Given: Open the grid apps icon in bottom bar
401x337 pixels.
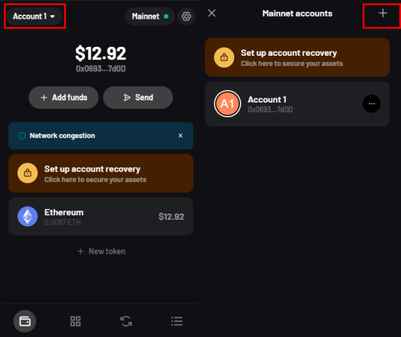Looking at the screenshot, I should point(75,321).
